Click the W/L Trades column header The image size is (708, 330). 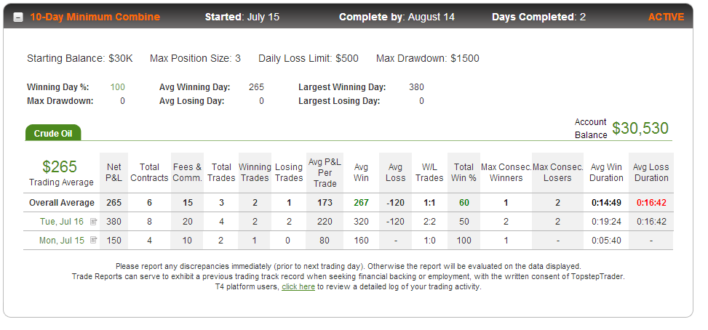429,173
